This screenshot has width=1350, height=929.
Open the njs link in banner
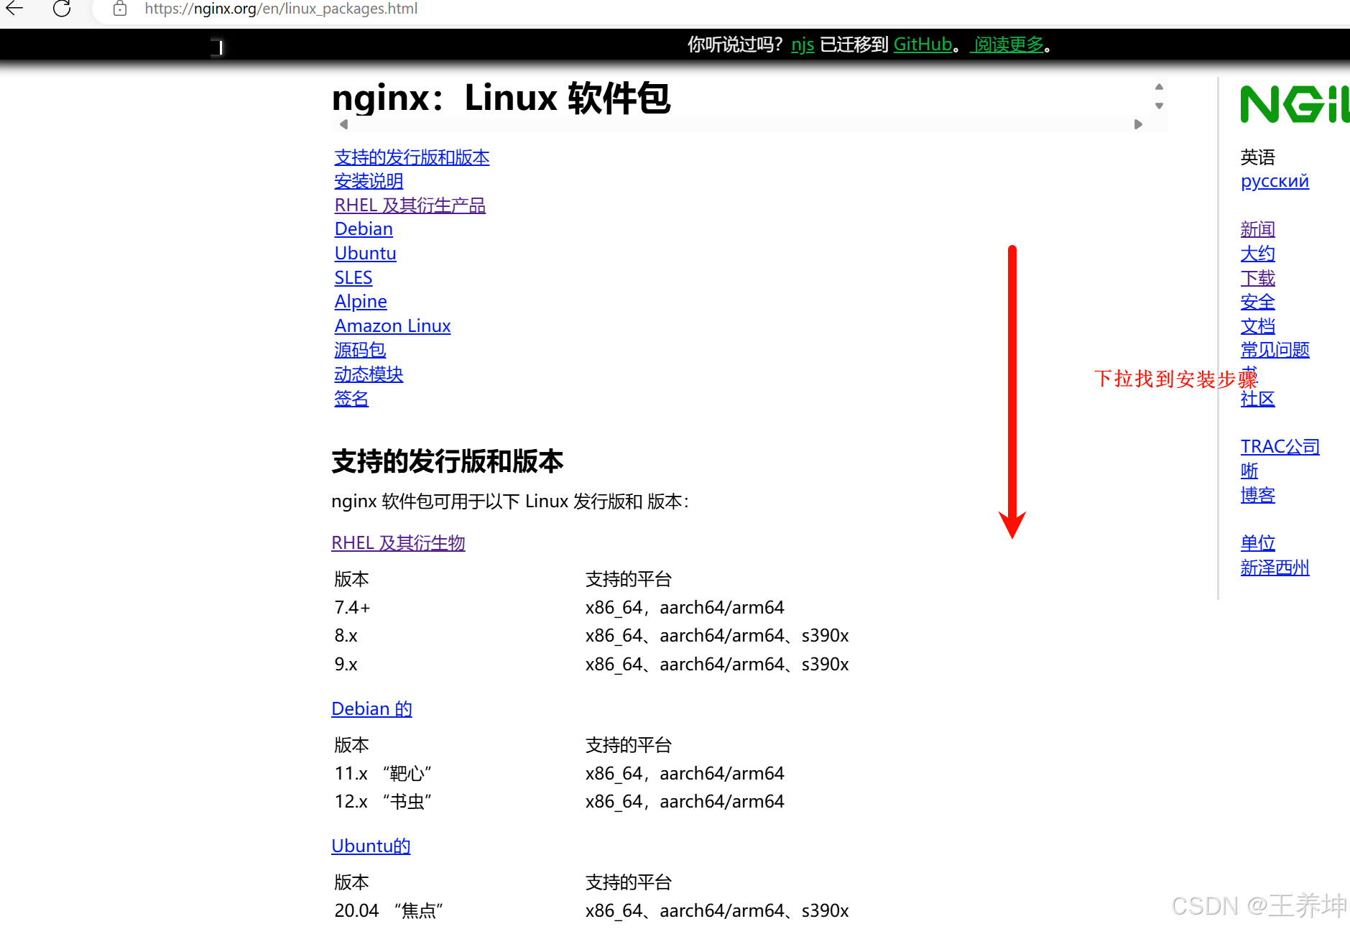[x=803, y=45]
